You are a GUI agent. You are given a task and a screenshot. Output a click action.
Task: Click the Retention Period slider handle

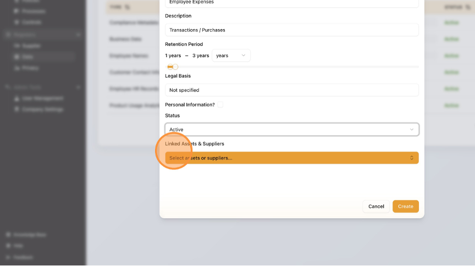click(x=175, y=67)
